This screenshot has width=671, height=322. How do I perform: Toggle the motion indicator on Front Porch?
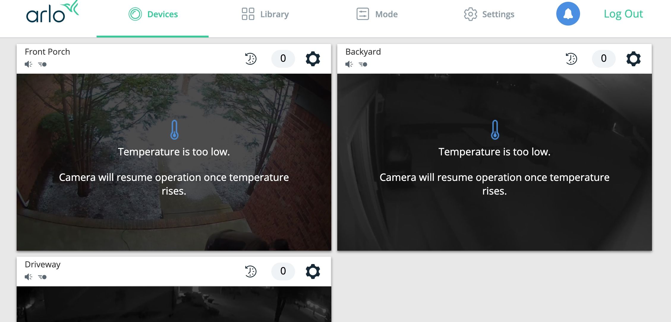[x=42, y=64]
